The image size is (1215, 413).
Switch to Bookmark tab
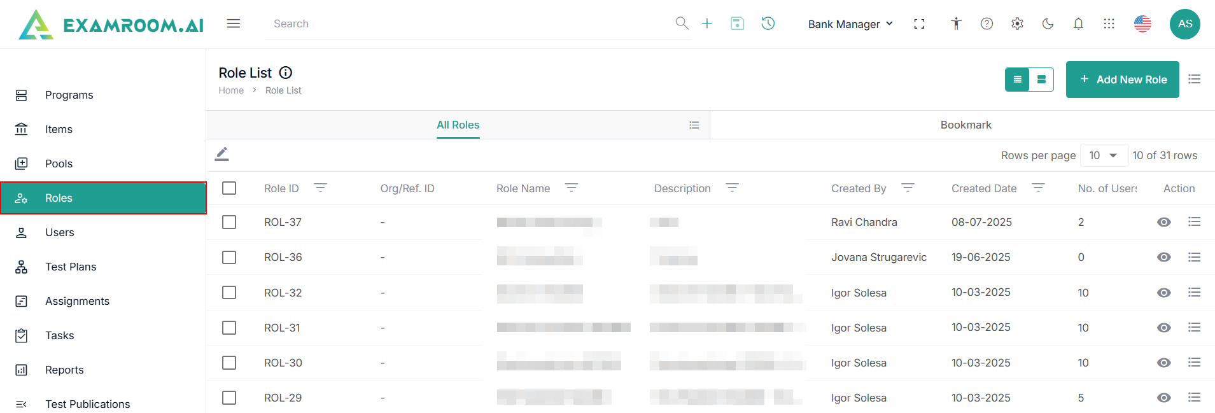pos(966,125)
